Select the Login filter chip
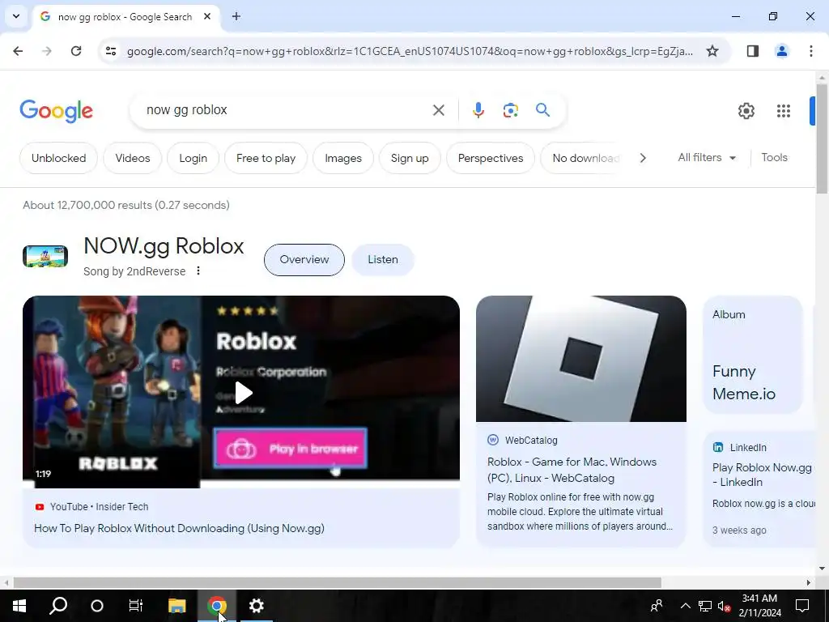The image size is (829, 622). tap(193, 158)
